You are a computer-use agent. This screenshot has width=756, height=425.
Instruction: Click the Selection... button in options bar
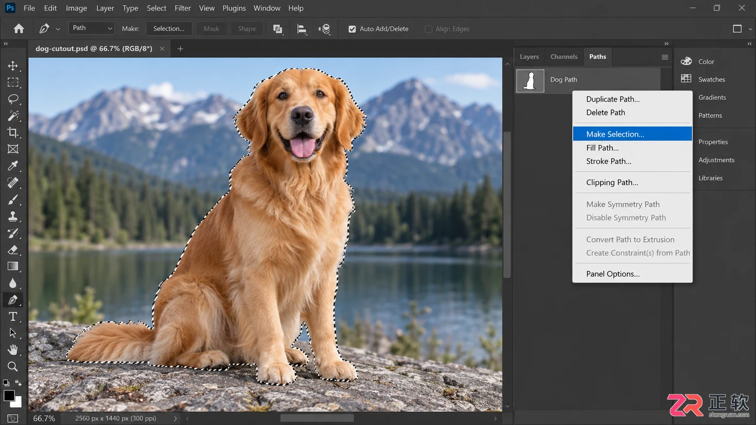click(x=169, y=29)
